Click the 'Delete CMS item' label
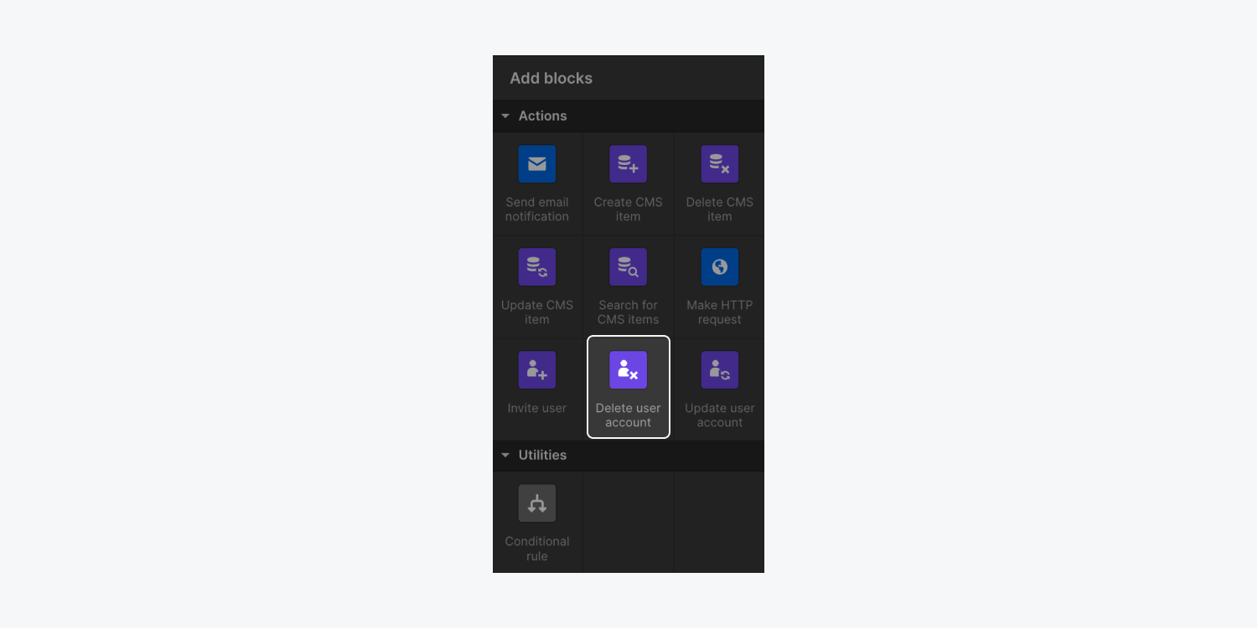The width and height of the screenshot is (1258, 629). point(720,209)
